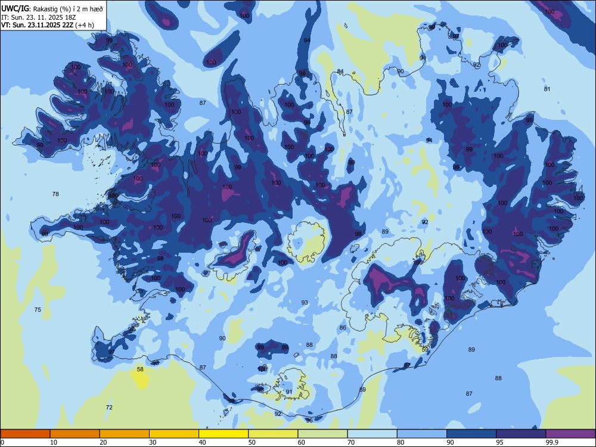Click the humidity value 75 off the west coast
The width and height of the screenshot is (596, 447).
38,309
